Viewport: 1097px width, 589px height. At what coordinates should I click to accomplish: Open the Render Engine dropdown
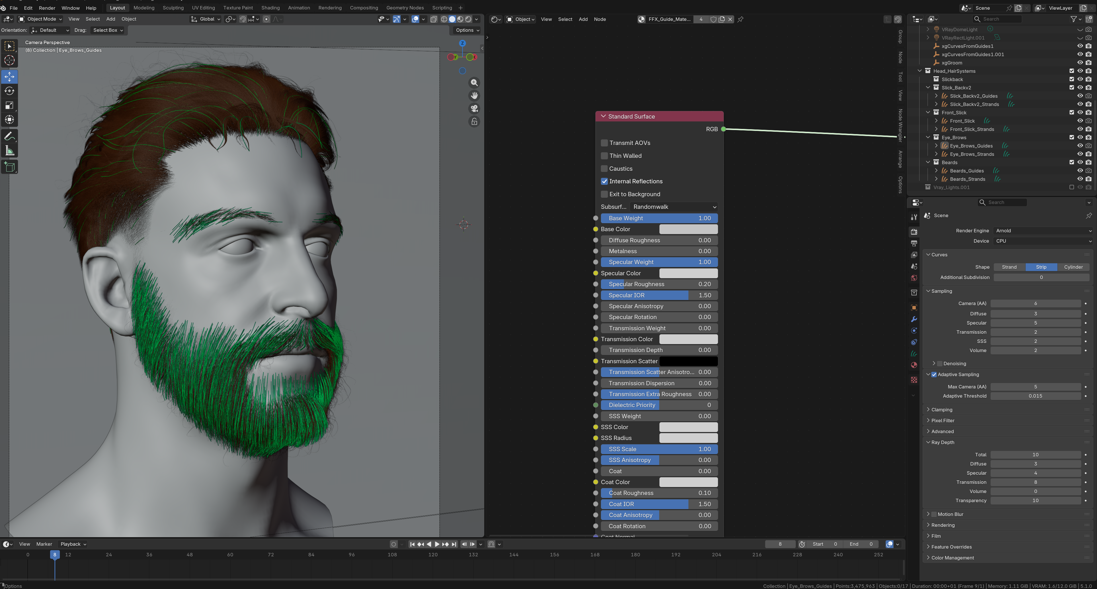coord(1043,231)
